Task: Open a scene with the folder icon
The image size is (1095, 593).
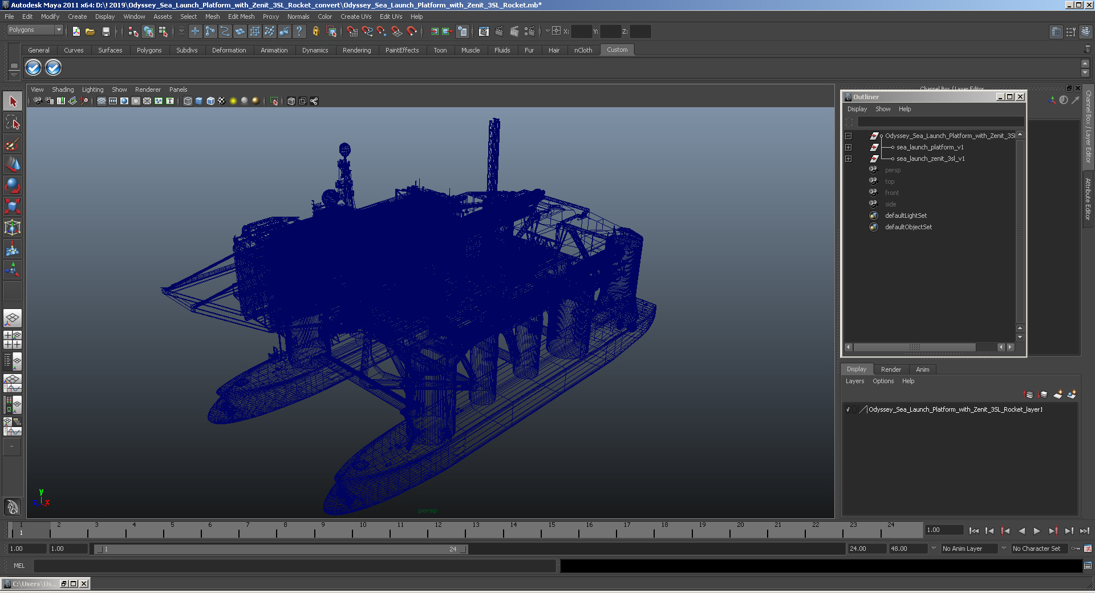Action: coord(90,31)
